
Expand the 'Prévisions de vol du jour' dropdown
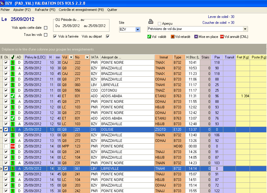(x=245, y=29)
